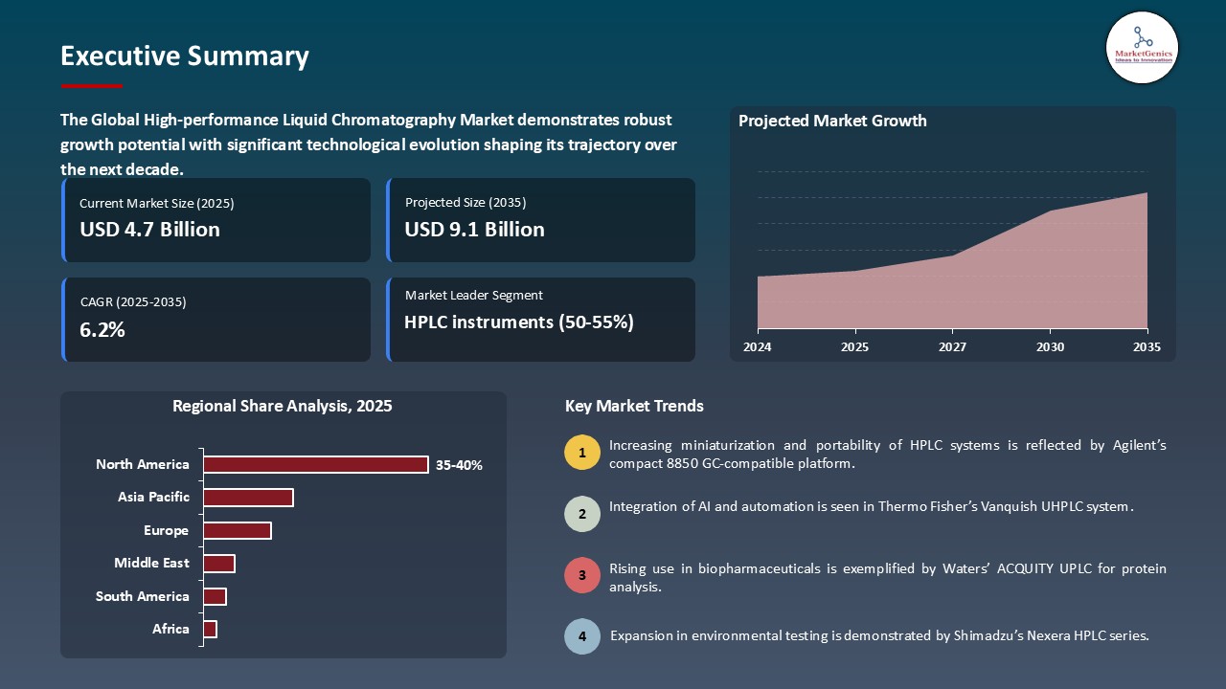
Task: Select numbered marker 4 beside environmental testing trend
Action: tap(582, 636)
